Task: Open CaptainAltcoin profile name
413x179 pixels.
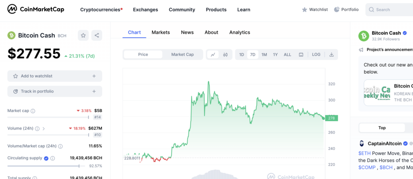Action: click(384, 144)
